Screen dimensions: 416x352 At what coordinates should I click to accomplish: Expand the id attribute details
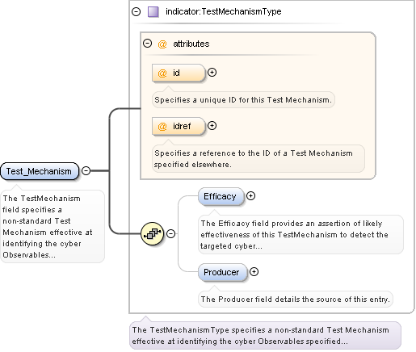[x=212, y=73]
